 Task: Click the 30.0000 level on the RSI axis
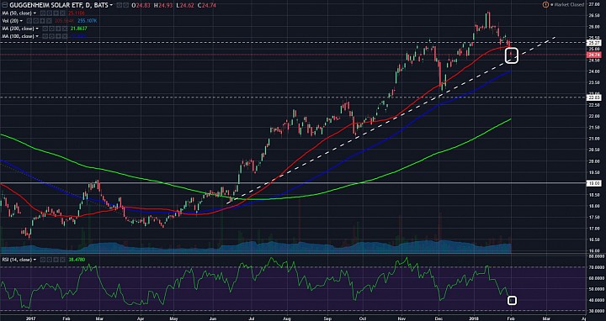tap(597, 311)
